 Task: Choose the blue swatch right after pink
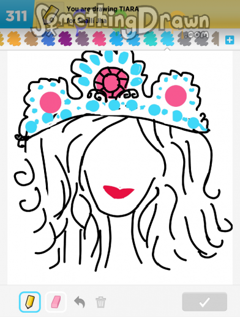(116, 38)
